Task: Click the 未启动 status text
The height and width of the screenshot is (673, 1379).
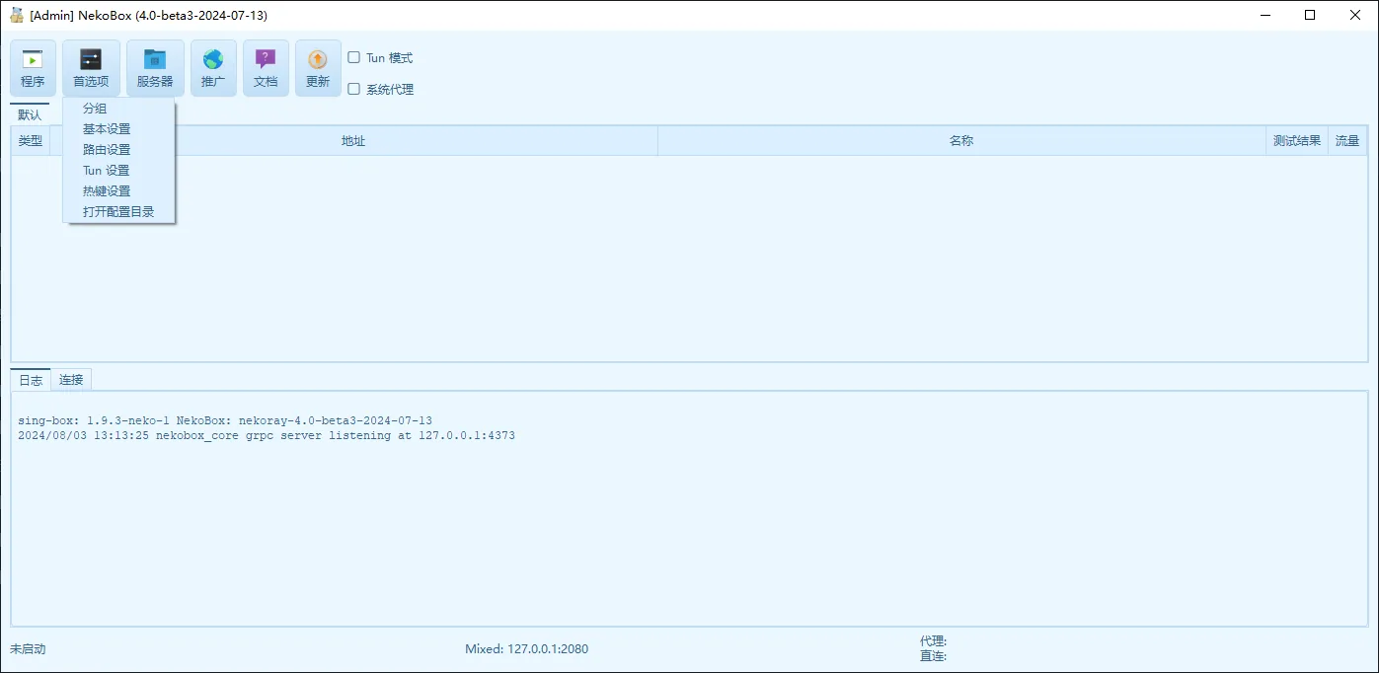Action: point(28,649)
